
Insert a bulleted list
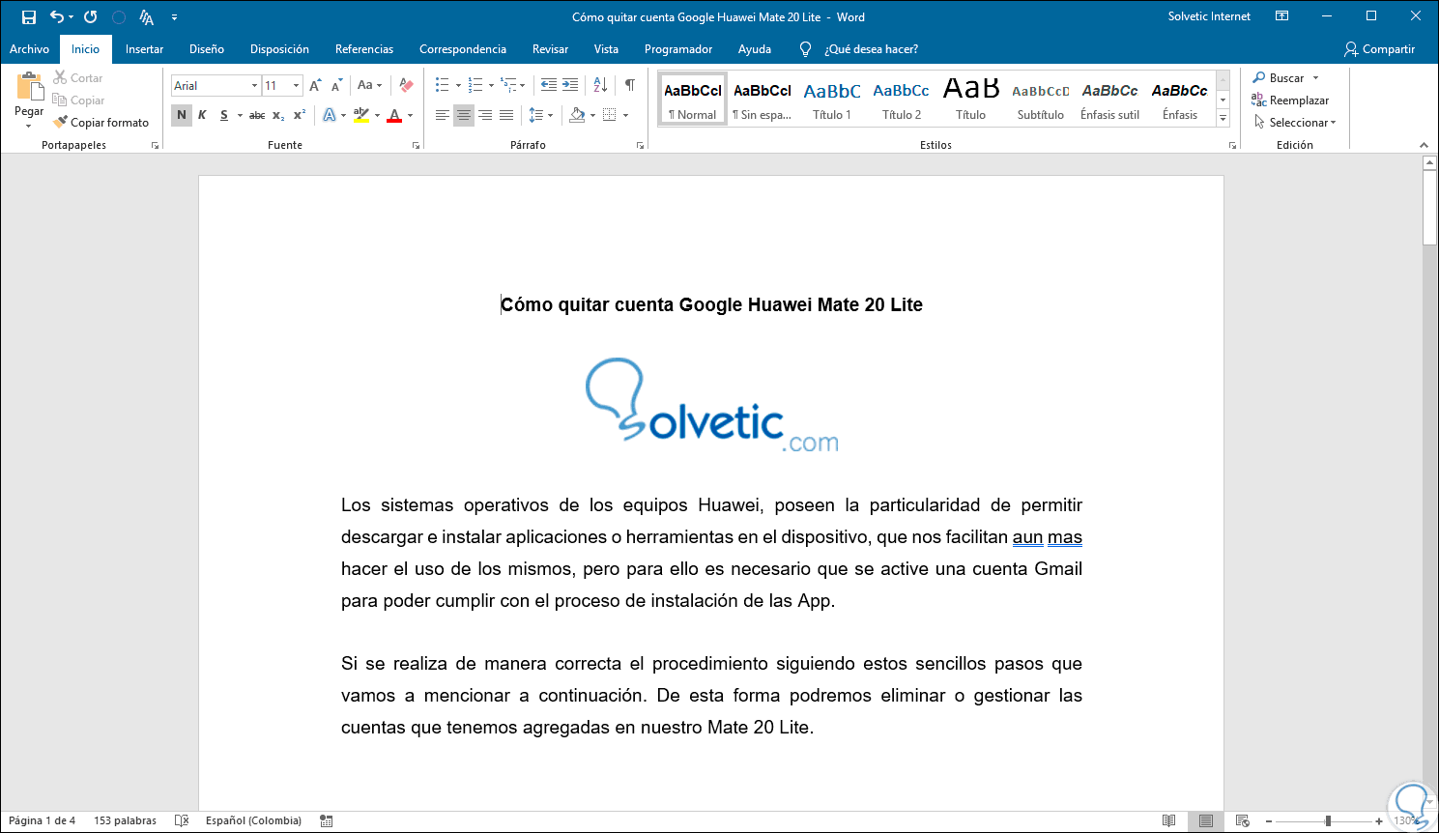(442, 85)
